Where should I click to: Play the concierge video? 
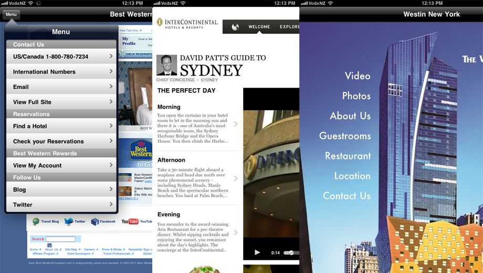[257, 253]
